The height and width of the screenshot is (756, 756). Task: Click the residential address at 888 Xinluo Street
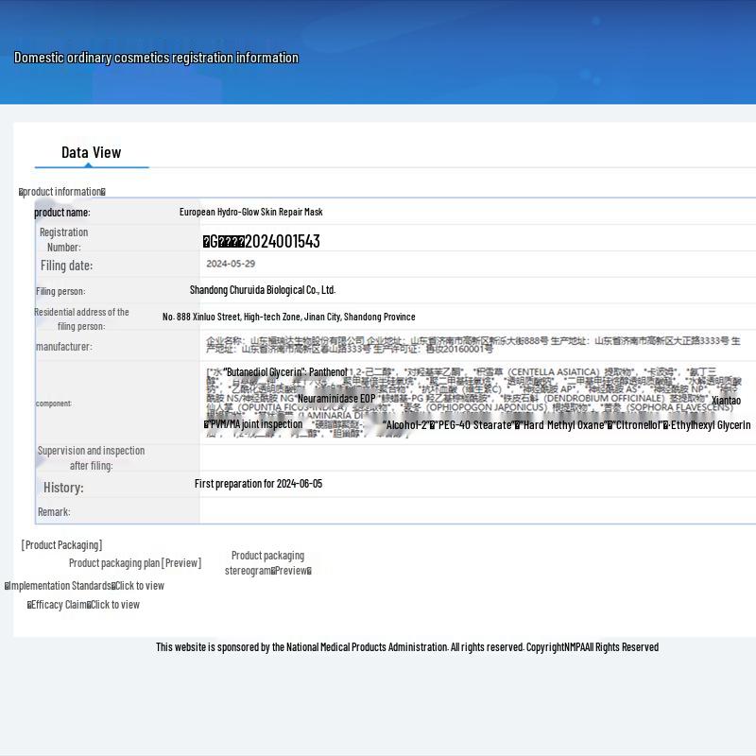click(288, 317)
